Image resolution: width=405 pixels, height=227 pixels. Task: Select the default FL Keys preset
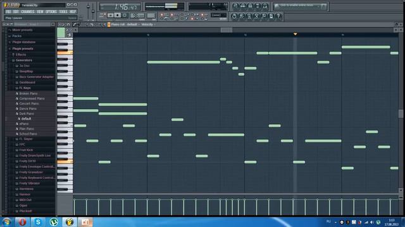(x=26, y=119)
